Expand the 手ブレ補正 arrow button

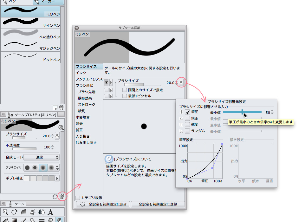(x=57, y=179)
